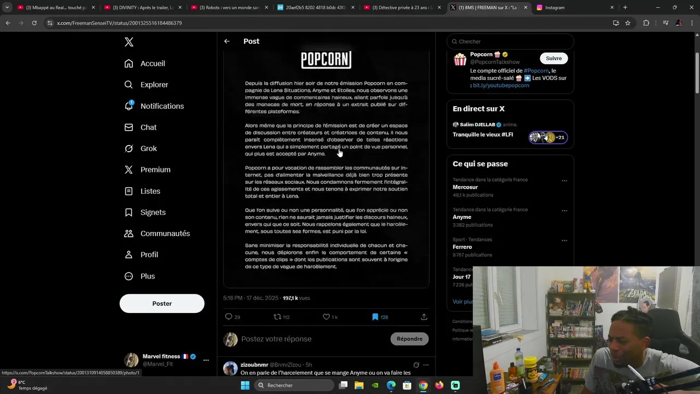Open Firefox from the taskbar

click(439, 385)
